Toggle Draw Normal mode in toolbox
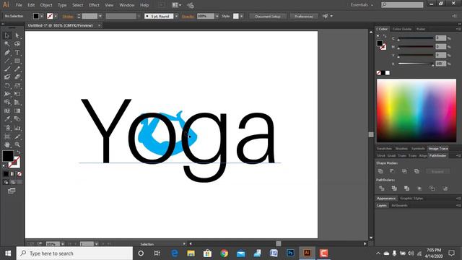This screenshot has width=462, height=260. coord(6,183)
